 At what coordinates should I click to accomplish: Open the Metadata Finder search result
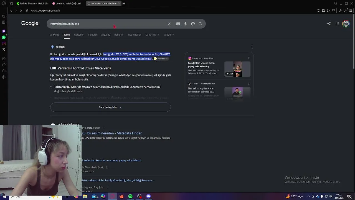click(x=111, y=133)
